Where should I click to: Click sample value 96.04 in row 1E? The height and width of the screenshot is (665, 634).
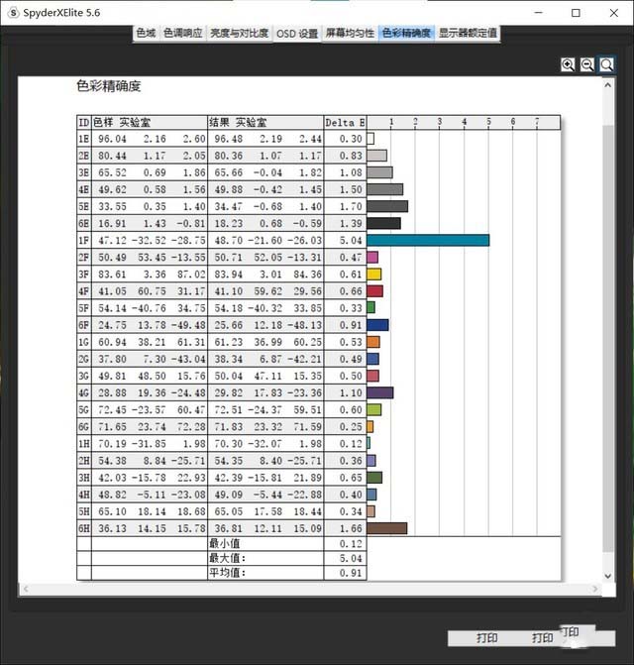(x=112, y=139)
